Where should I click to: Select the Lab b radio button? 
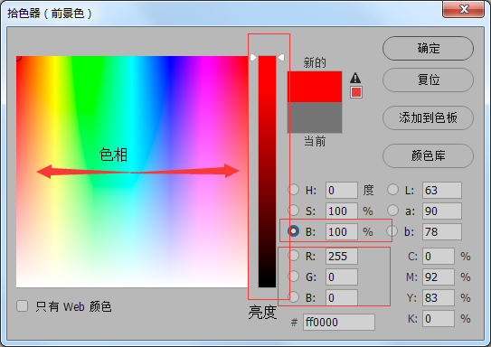click(392, 231)
